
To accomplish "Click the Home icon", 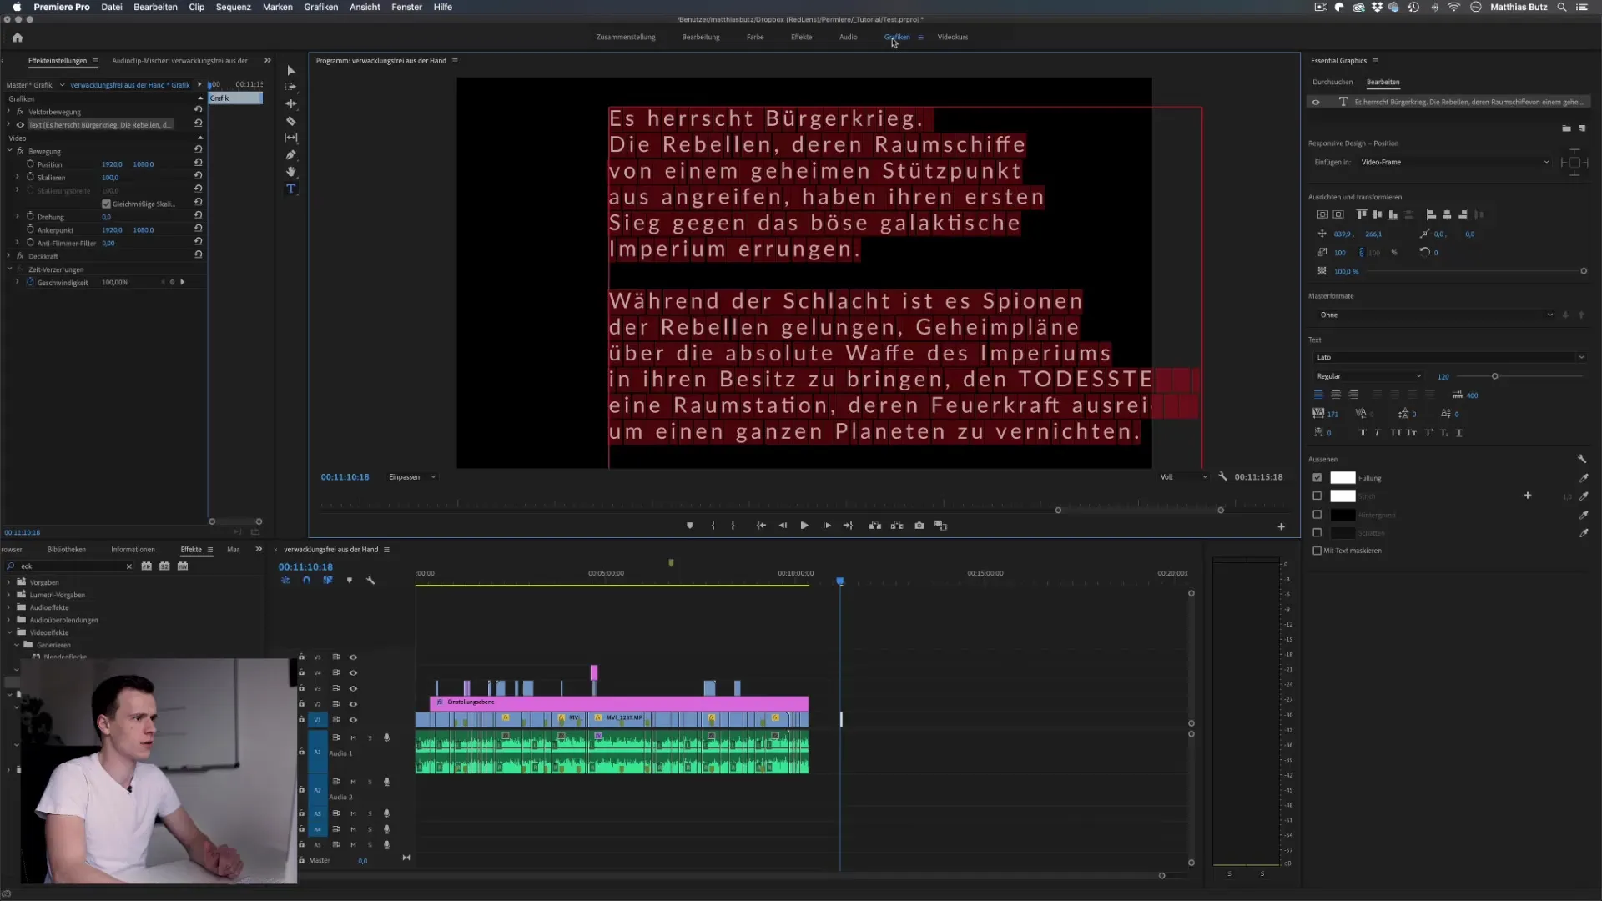I will pos(18,38).
